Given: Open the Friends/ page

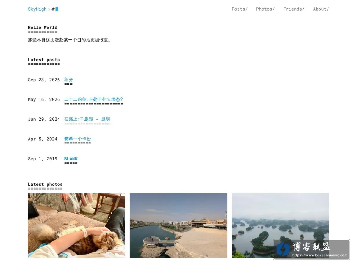Looking at the screenshot, I should (x=294, y=9).
